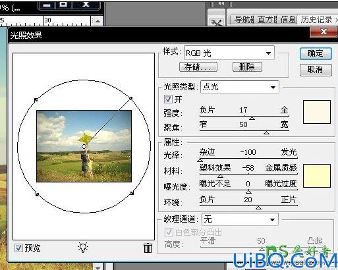The image size is (338, 270).
Task: Click the 曝光度 exposure slider handle
Action: pyautogui.click(x=248, y=192)
